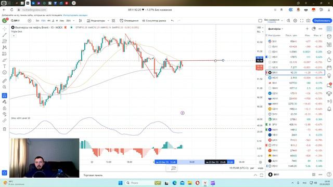The height and width of the screenshot is (187, 333).
Task: Open watchlist advanced view pie icon
Action: click(x=314, y=29)
